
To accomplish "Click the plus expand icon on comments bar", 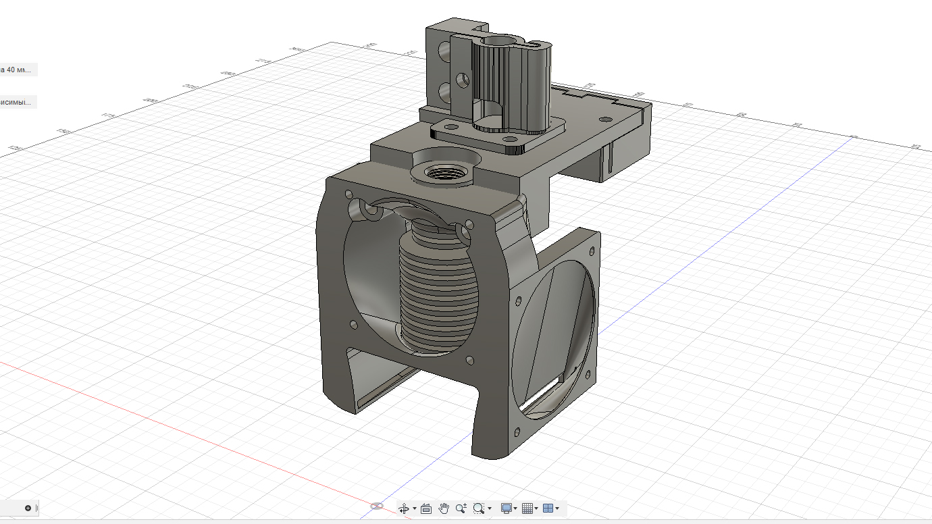I will click(x=28, y=508).
